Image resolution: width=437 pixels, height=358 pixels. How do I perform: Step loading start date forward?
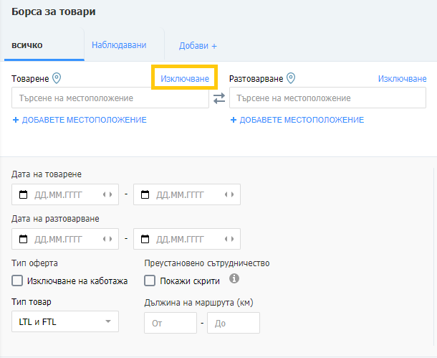(x=111, y=194)
